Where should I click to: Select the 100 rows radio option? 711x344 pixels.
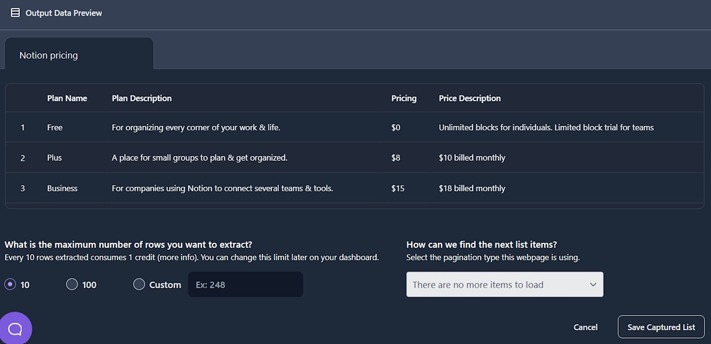point(72,285)
